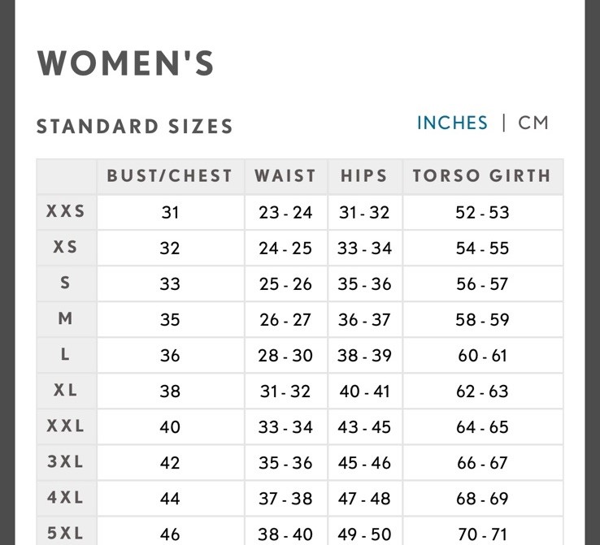Image resolution: width=600 pixels, height=545 pixels.
Task: Click the HIPS column header
Action: [x=364, y=176]
